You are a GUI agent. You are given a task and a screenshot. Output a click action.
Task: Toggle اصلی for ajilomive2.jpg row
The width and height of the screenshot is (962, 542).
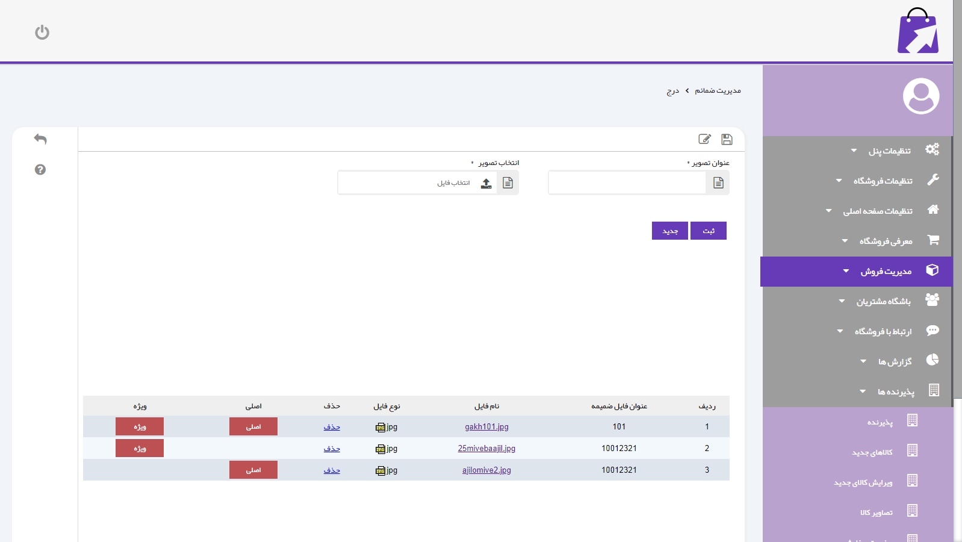[253, 470]
